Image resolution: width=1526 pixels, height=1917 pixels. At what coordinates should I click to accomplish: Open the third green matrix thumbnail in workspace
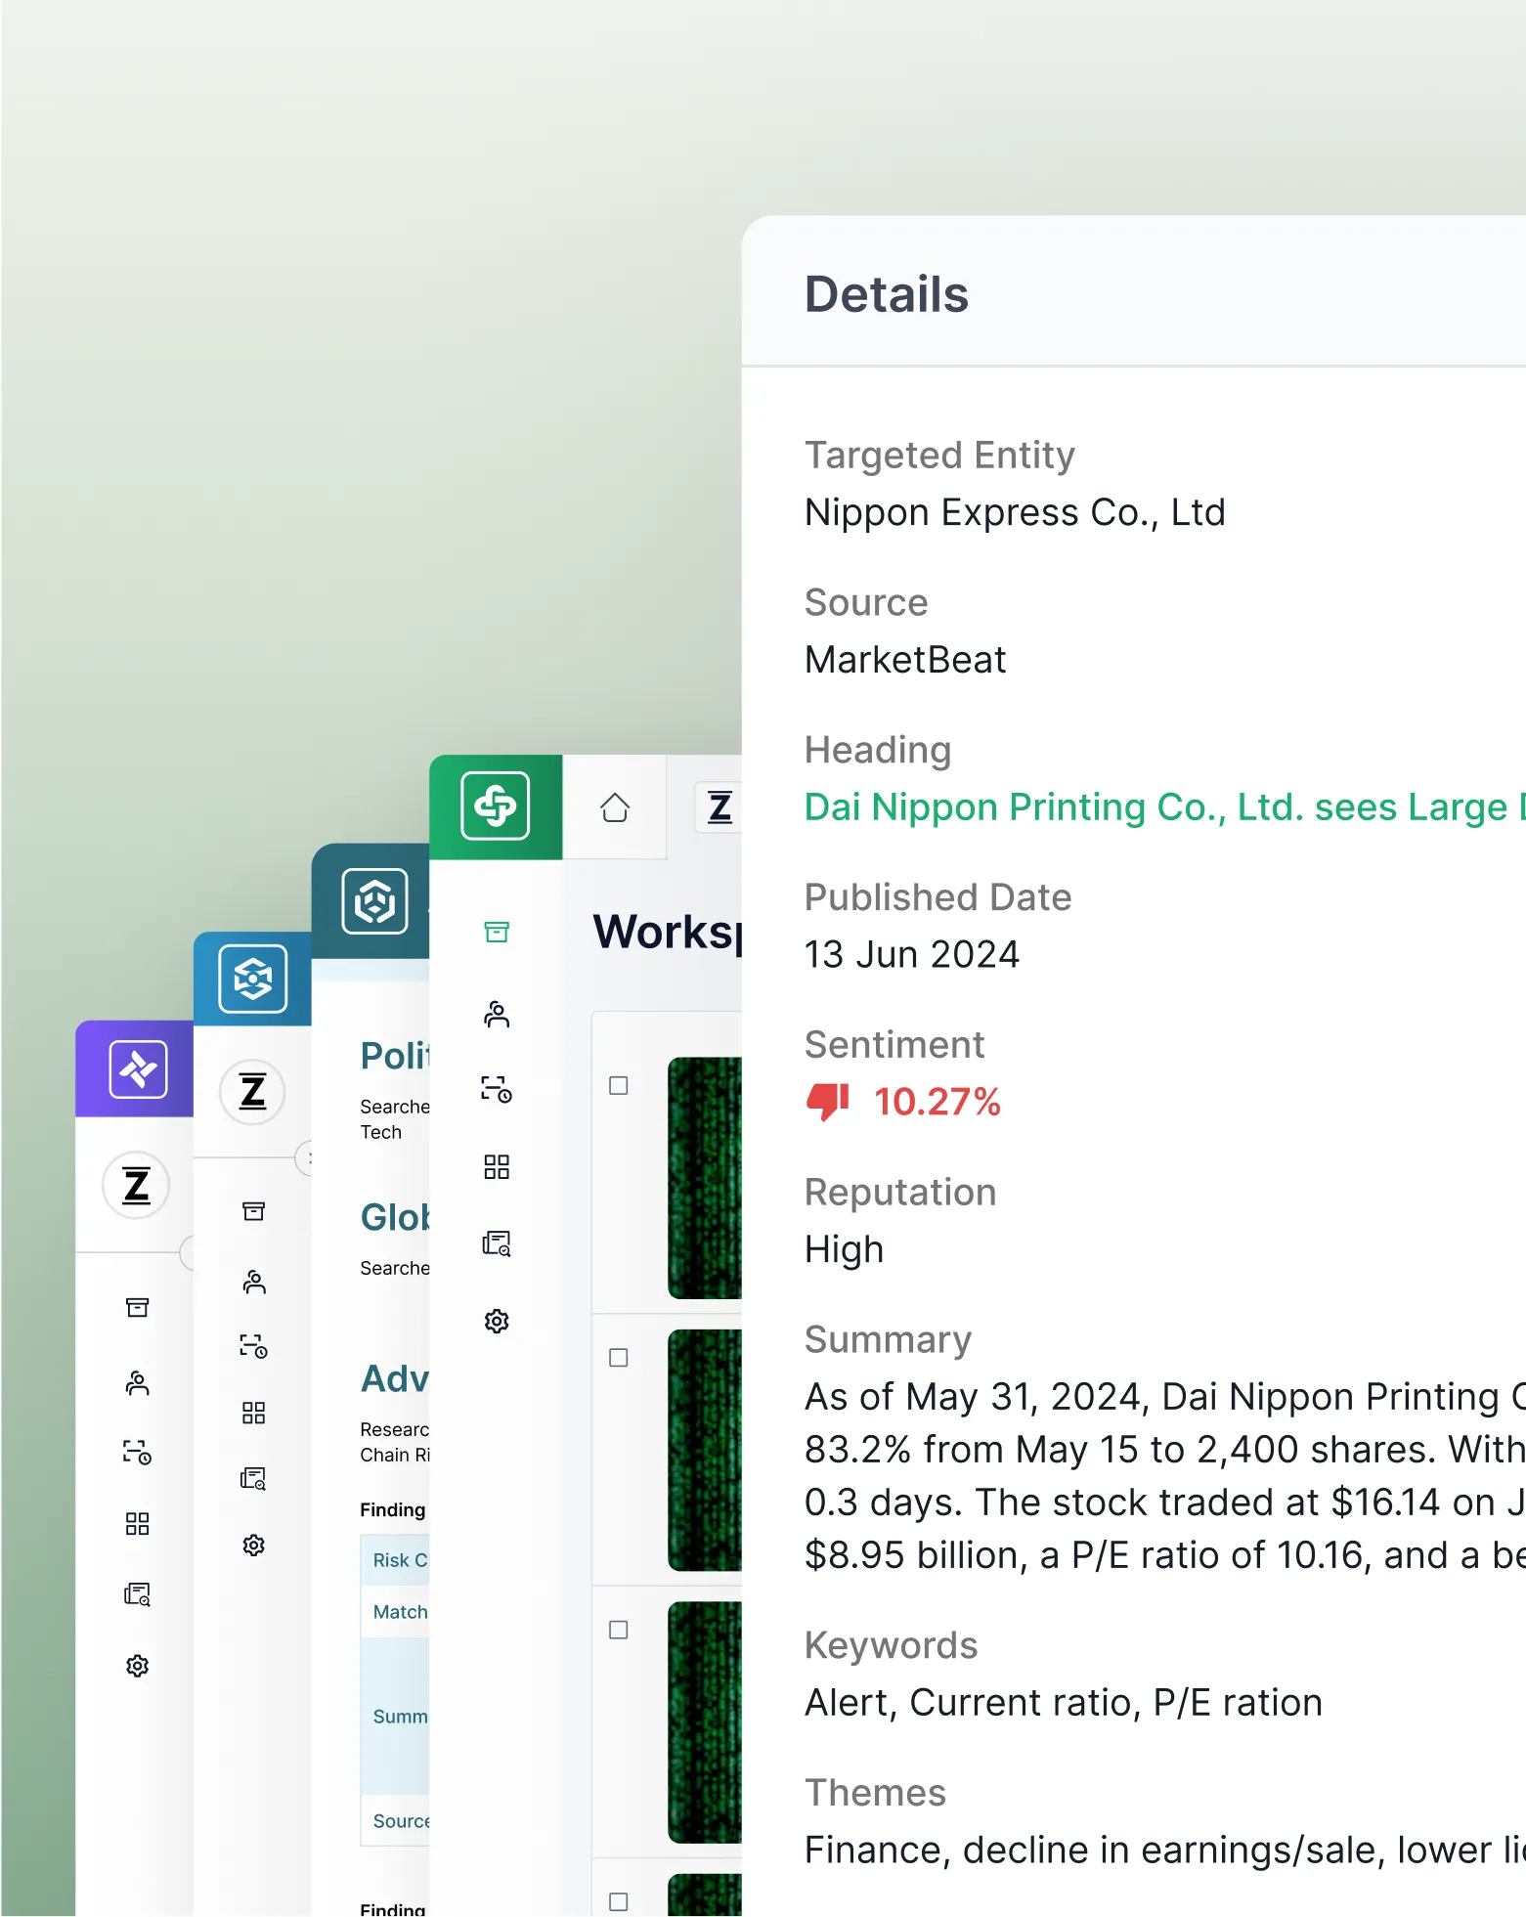(x=705, y=1721)
